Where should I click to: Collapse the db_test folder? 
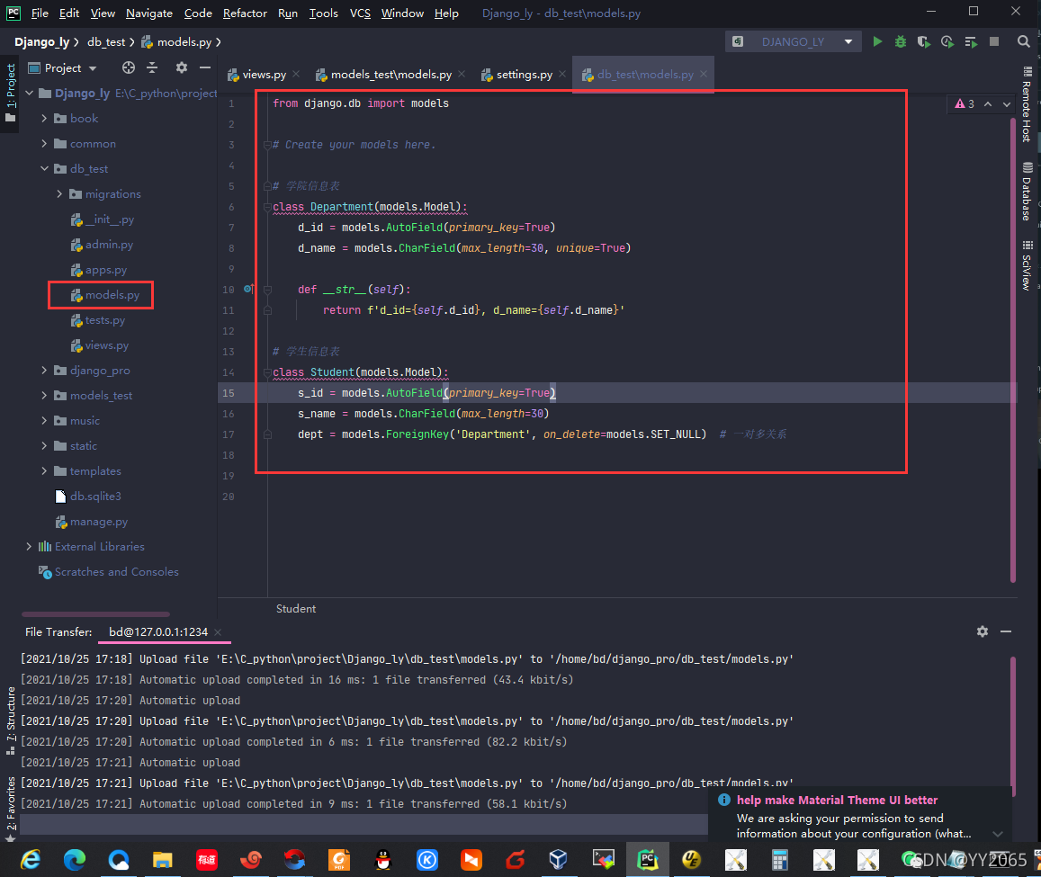click(44, 168)
